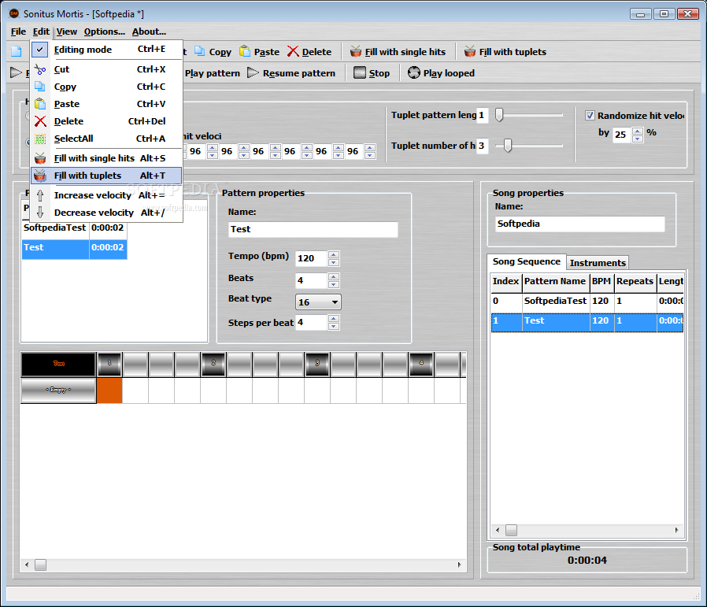Image resolution: width=707 pixels, height=607 pixels.
Task: Select Test row in Song Sequence
Action: (x=587, y=322)
